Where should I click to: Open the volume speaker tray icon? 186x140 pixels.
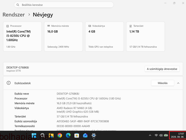coord(161,135)
